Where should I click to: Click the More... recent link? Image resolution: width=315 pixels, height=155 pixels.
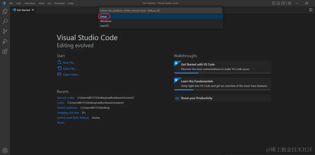(61, 122)
